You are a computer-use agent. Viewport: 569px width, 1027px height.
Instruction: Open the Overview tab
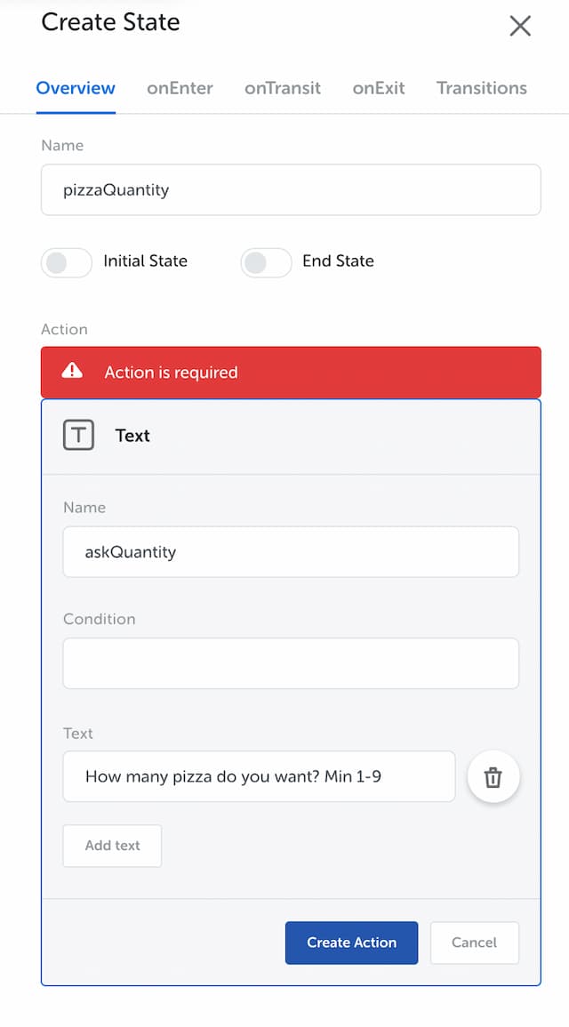point(76,88)
